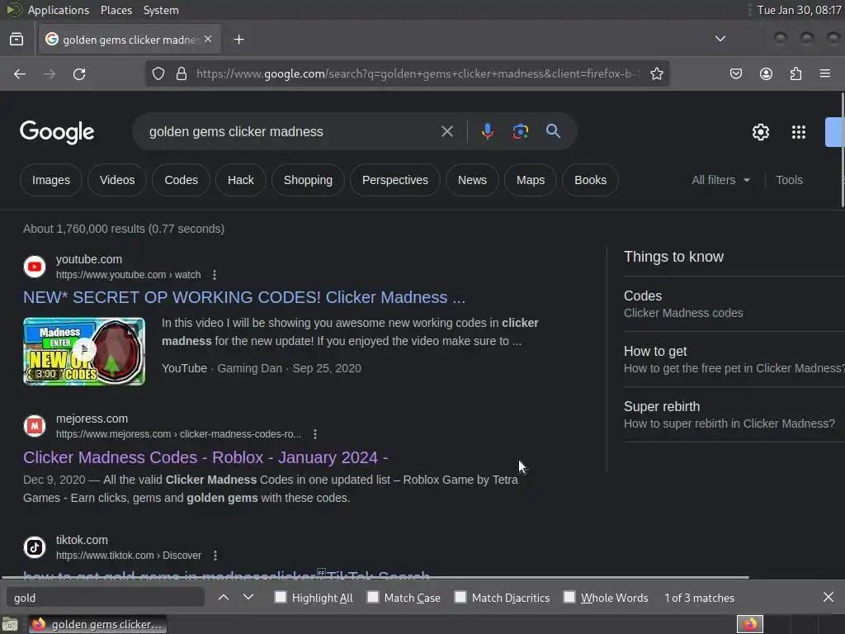This screenshot has height=634, width=845.
Task: Expand How to get section
Action: (734, 360)
